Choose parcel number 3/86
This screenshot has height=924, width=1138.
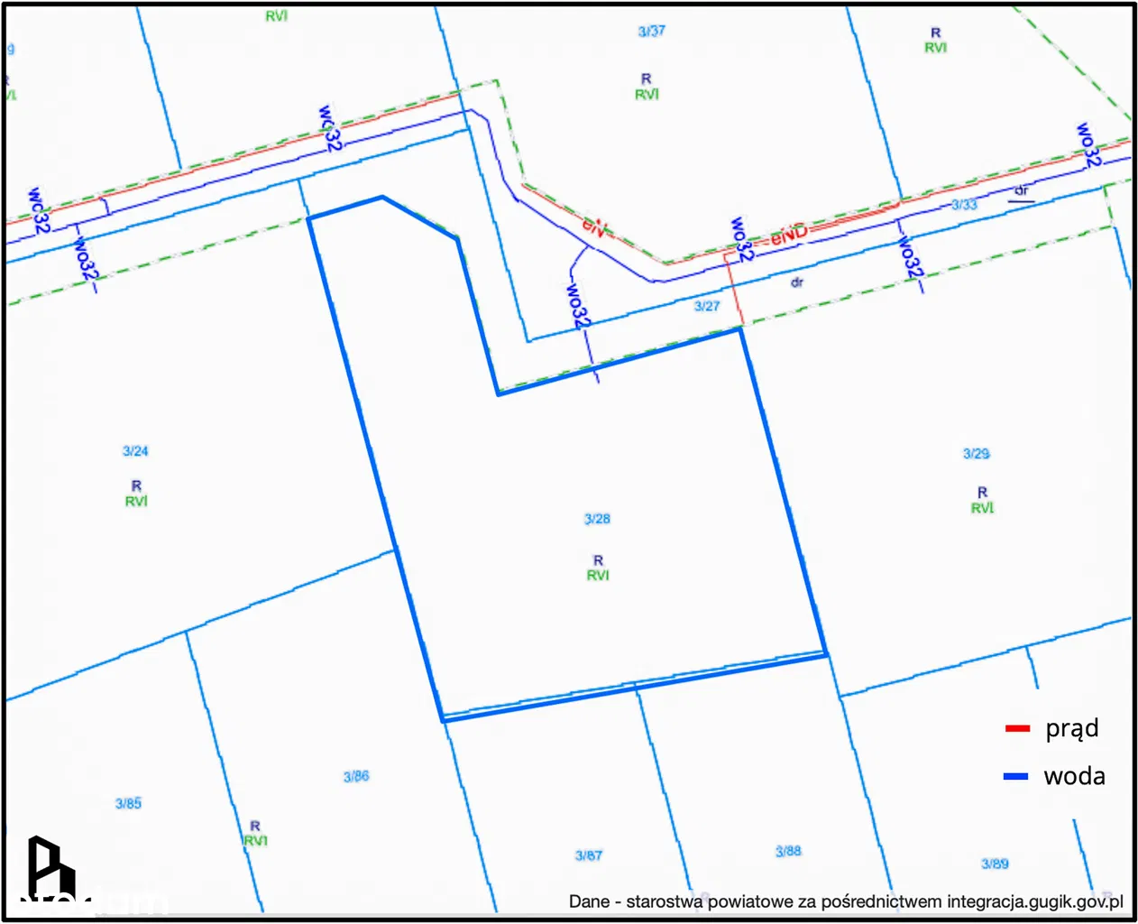[x=356, y=776]
